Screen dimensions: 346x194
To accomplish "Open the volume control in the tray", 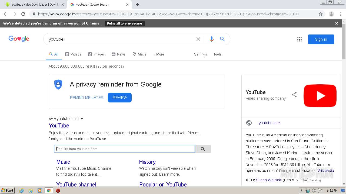I will 314,190.
